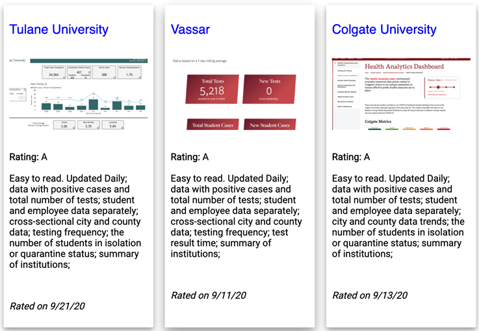Click the Rated on 9/13/20 date
The image size is (479, 331).
[370, 295]
